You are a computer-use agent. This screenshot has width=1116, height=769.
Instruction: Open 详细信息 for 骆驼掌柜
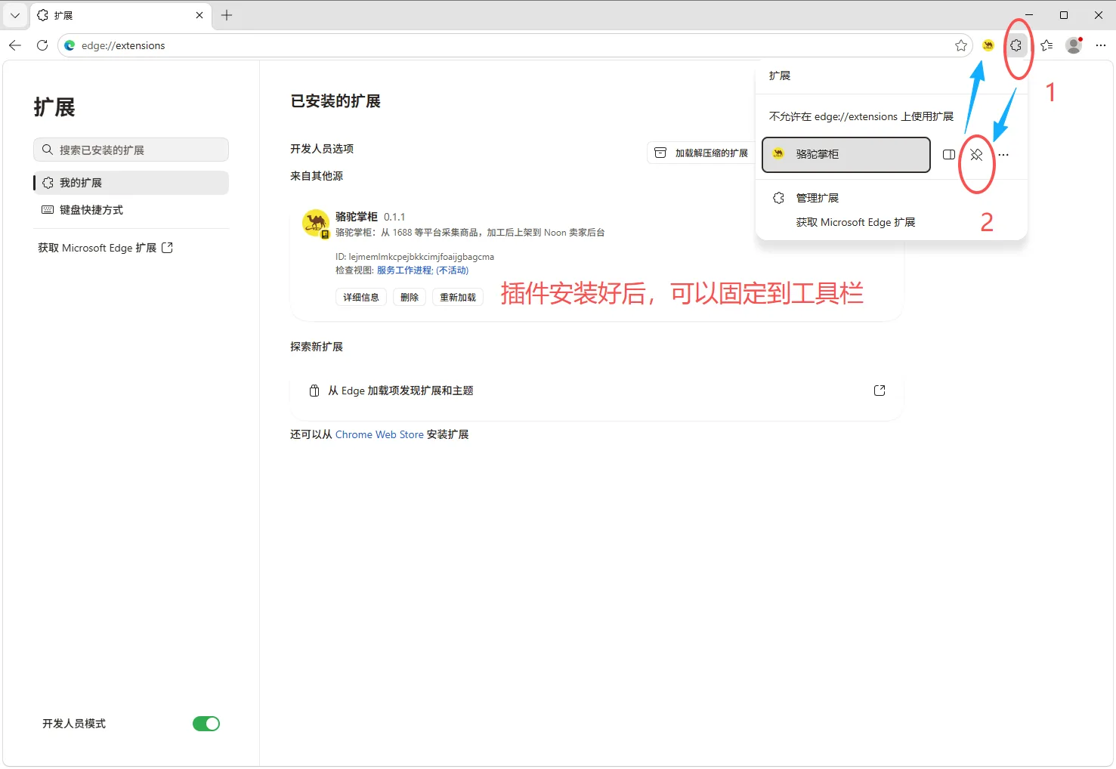361,297
